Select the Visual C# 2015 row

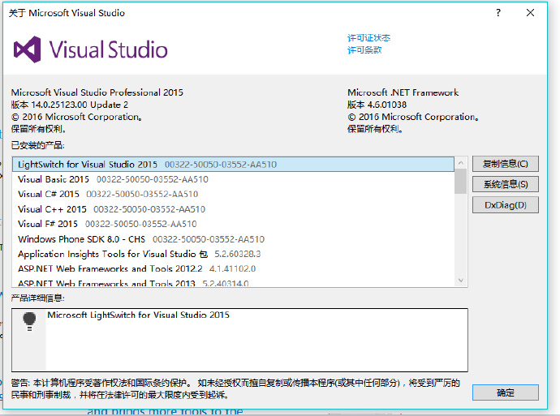(x=233, y=195)
